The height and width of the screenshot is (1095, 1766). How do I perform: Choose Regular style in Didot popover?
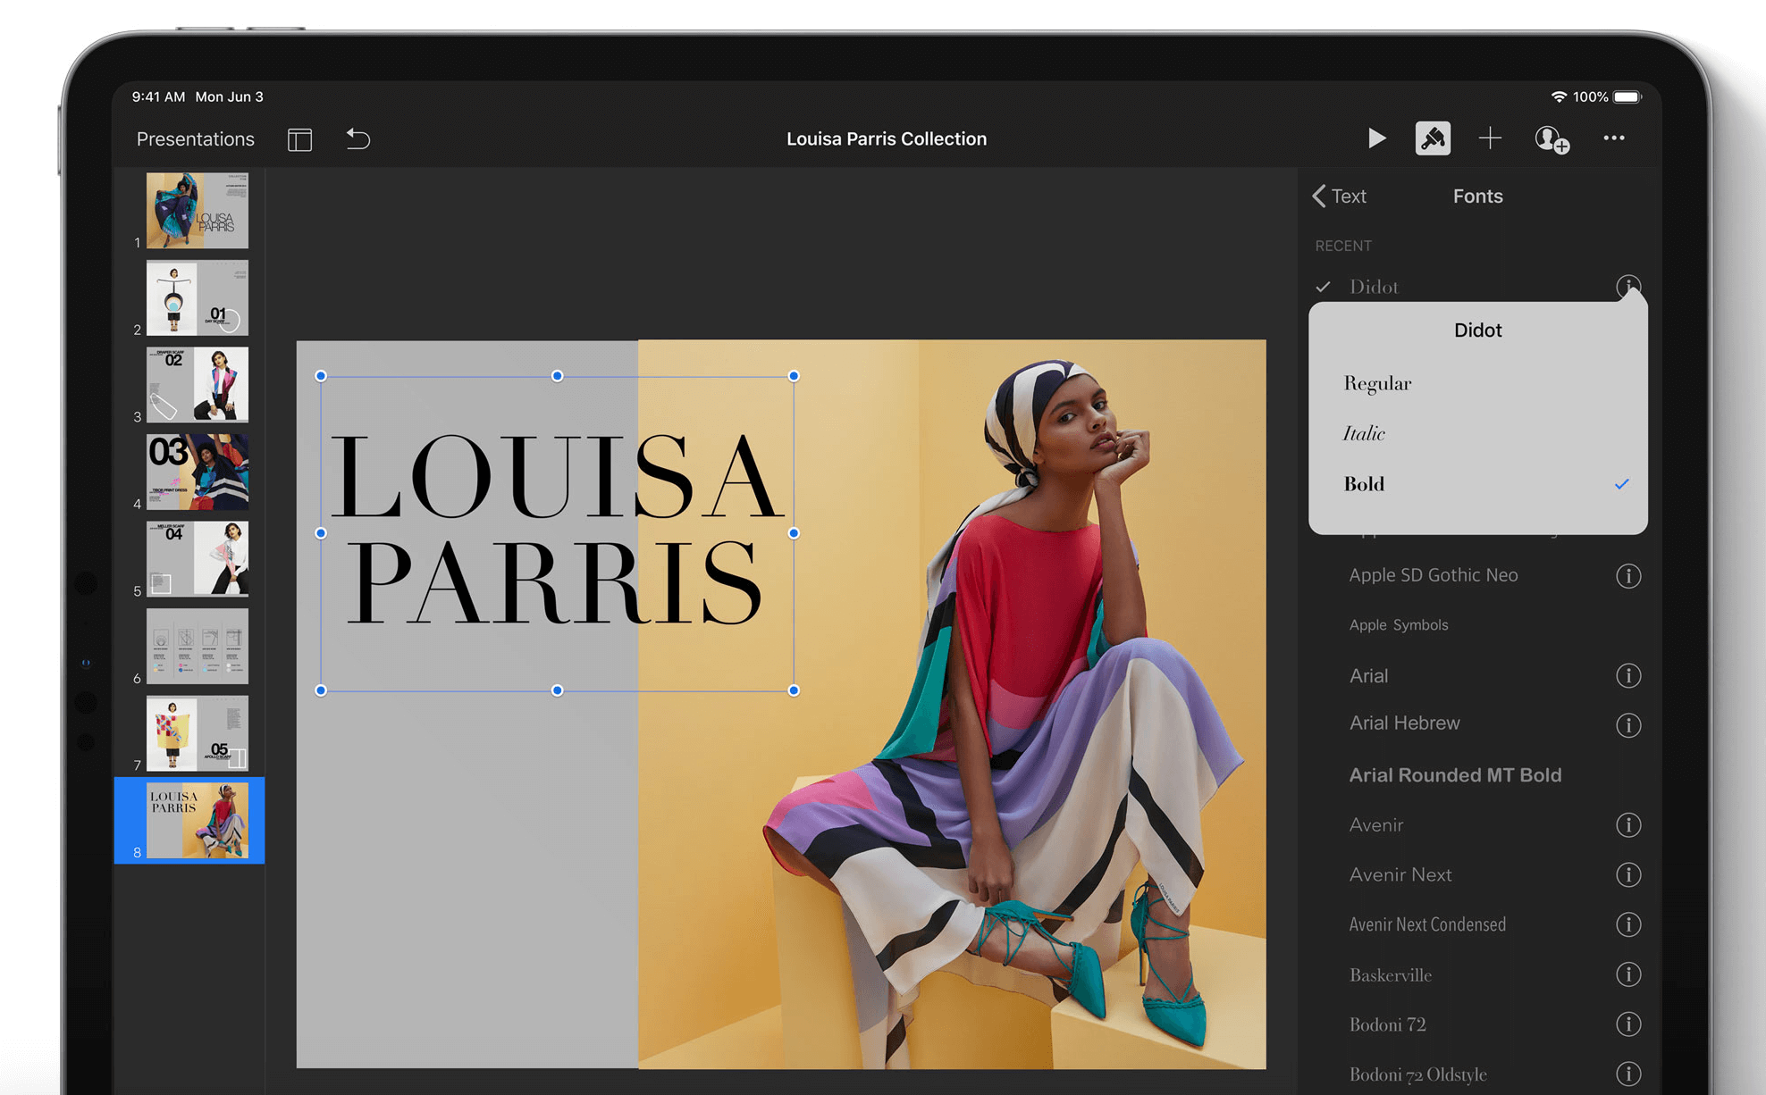1477,383
